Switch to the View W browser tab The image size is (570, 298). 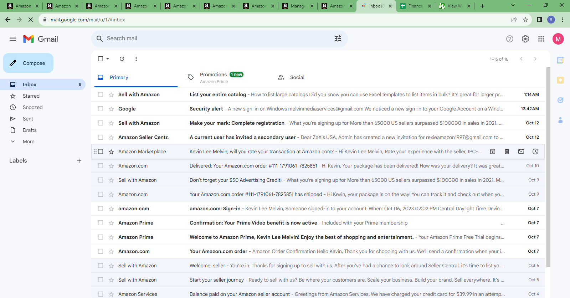pos(454,6)
